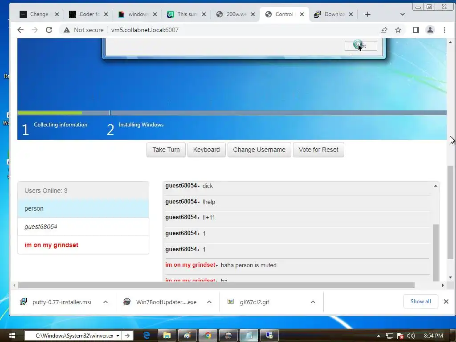Click the chat scrollbar up arrow
456x342 pixels.
(436, 186)
